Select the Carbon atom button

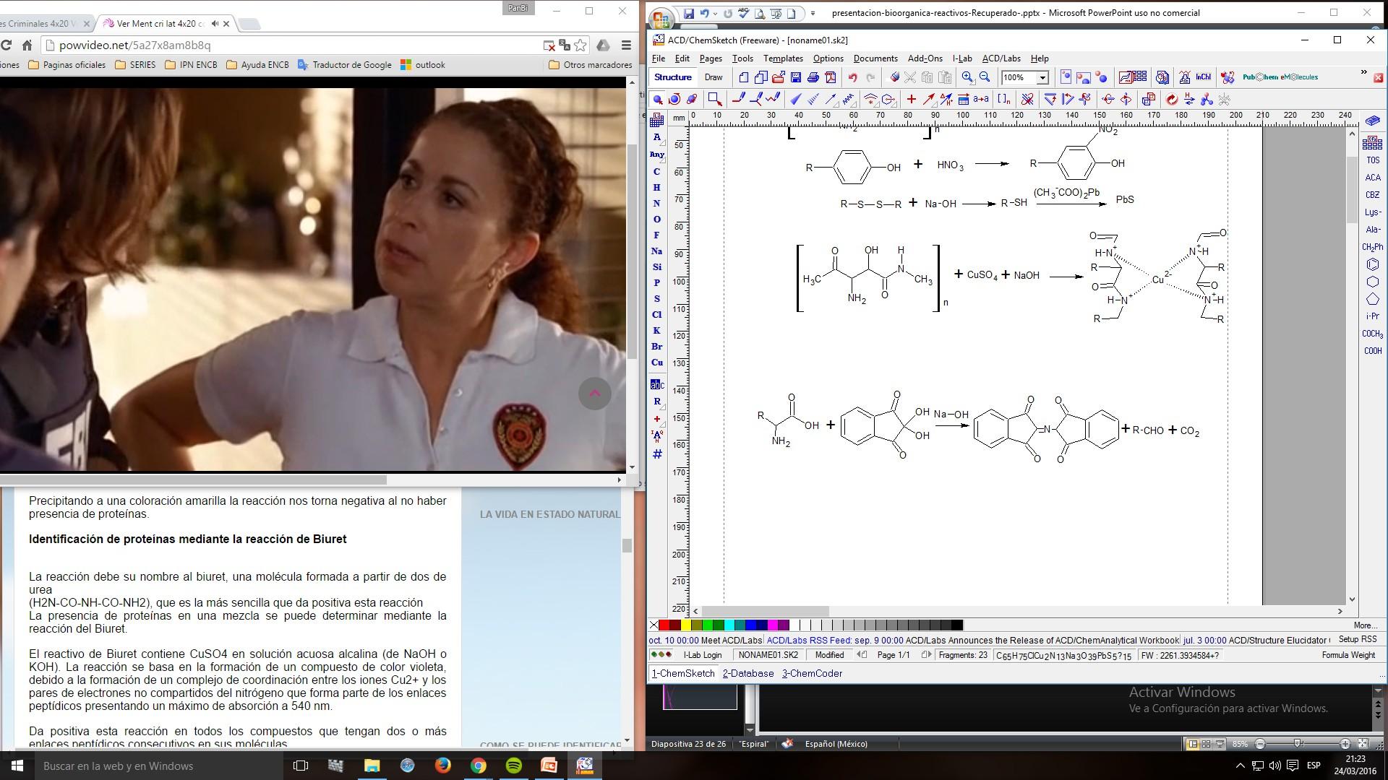point(656,172)
